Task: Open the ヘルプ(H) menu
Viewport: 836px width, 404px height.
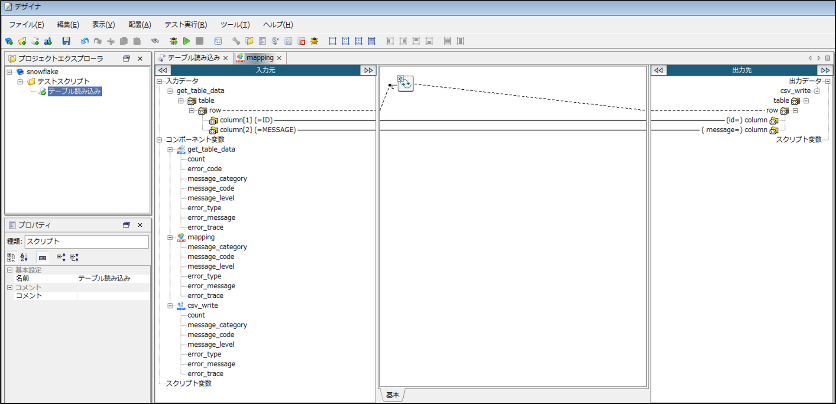Action: click(278, 25)
